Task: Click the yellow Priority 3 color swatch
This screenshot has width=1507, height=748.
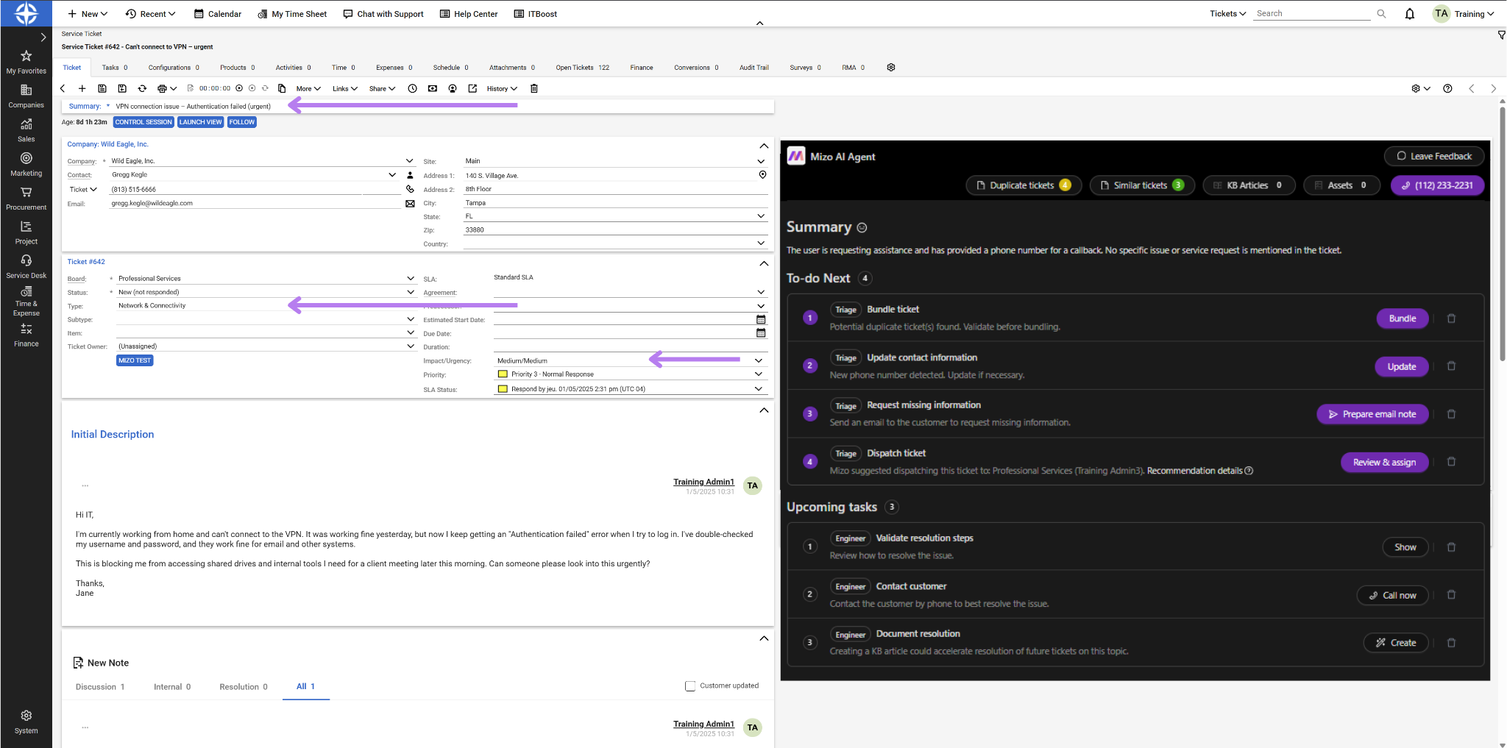Action: pos(503,374)
